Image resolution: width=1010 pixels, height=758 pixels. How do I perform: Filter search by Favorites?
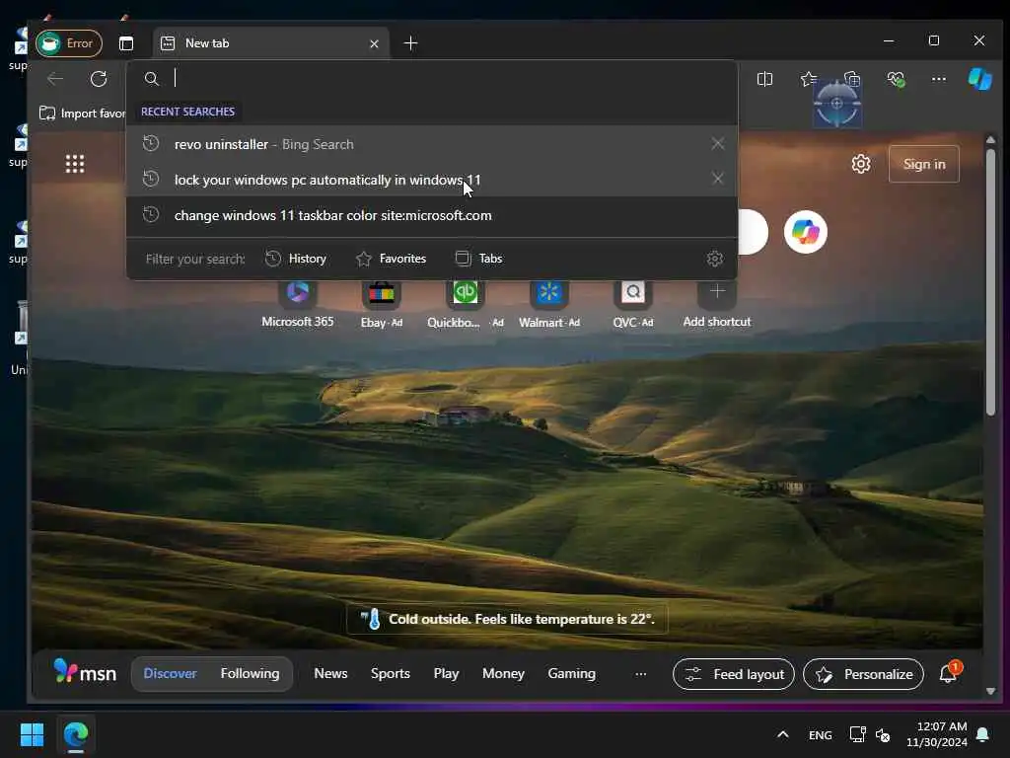click(391, 259)
